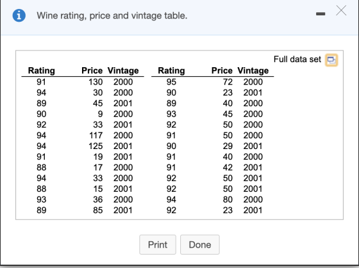Select vintage 2000 in the row priced 30

[x=123, y=93]
